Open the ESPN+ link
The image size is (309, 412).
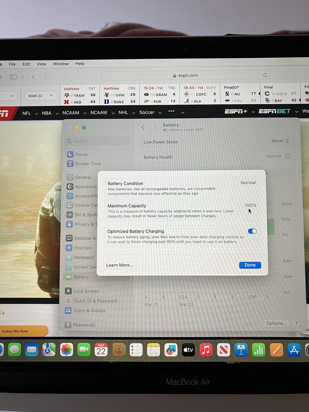click(236, 111)
